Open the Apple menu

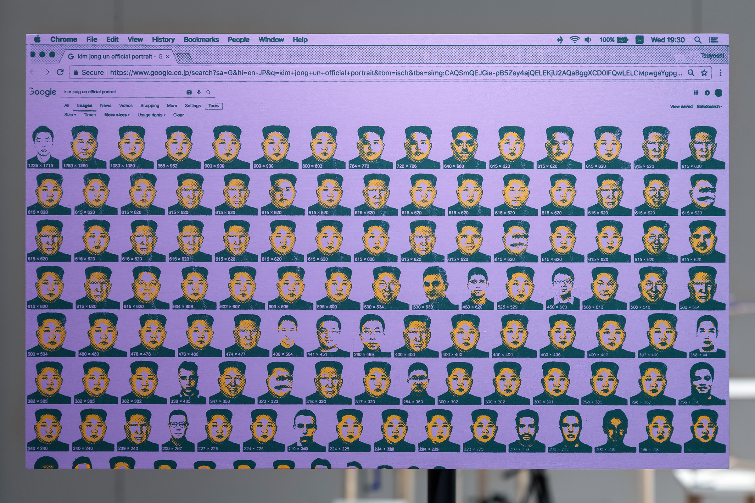[37, 39]
